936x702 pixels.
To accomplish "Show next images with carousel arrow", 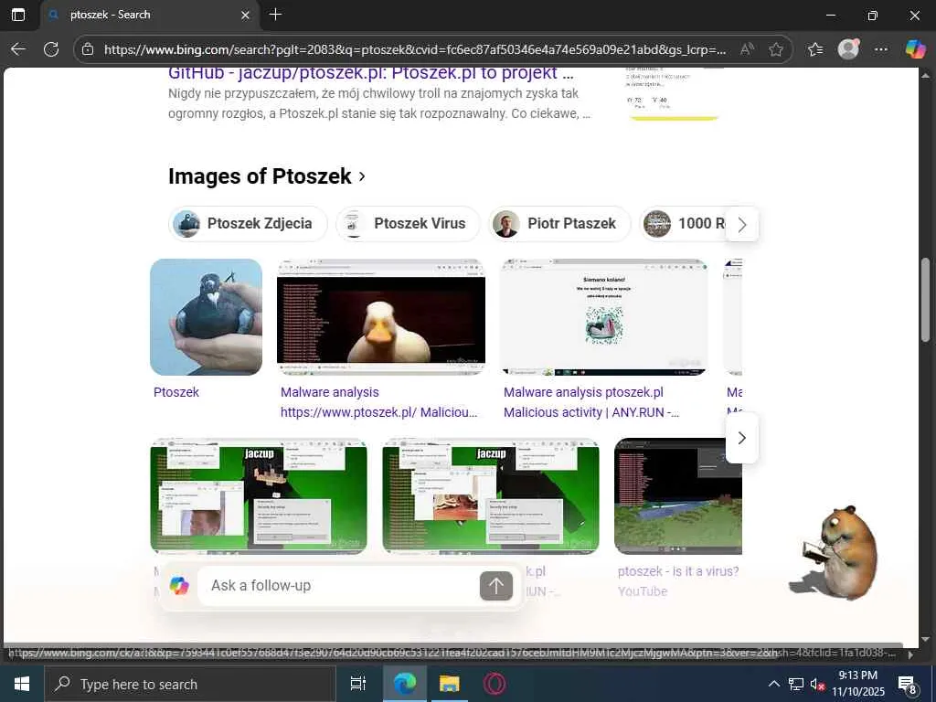I will 742,438.
